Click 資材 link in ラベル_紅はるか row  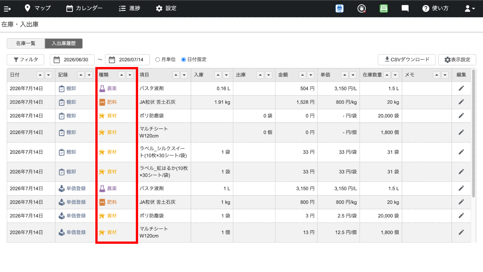(x=112, y=172)
